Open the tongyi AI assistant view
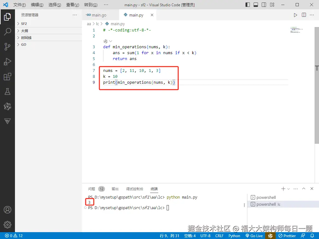Screen dimensions: 319x239 tap(7, 106)
